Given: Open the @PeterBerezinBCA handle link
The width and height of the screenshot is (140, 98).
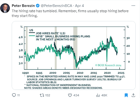Looking at the screenshot, I should (56, 6).
